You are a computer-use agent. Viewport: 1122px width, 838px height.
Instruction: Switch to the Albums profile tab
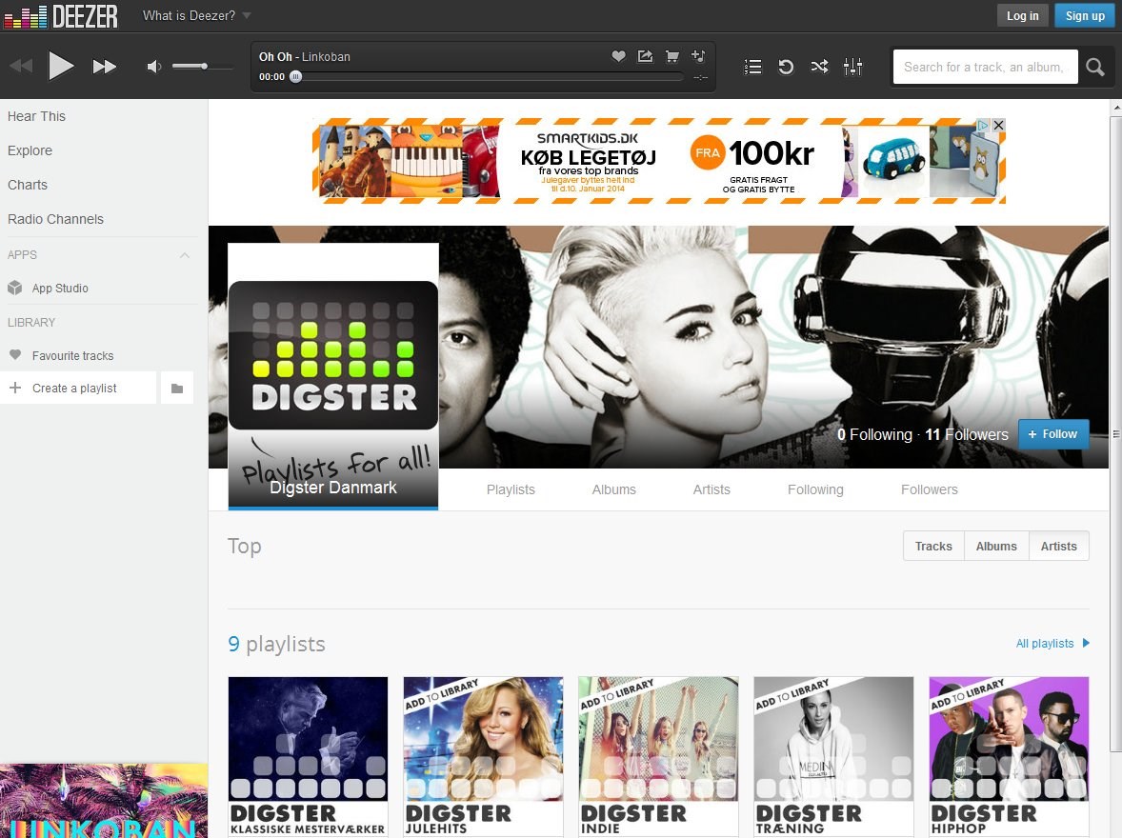tap(614, 489)
